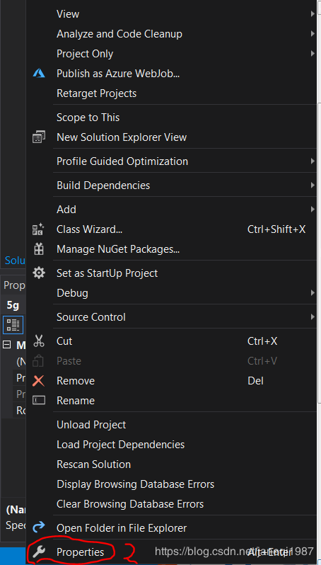Collapse the property category minus box

coord(6,345)
